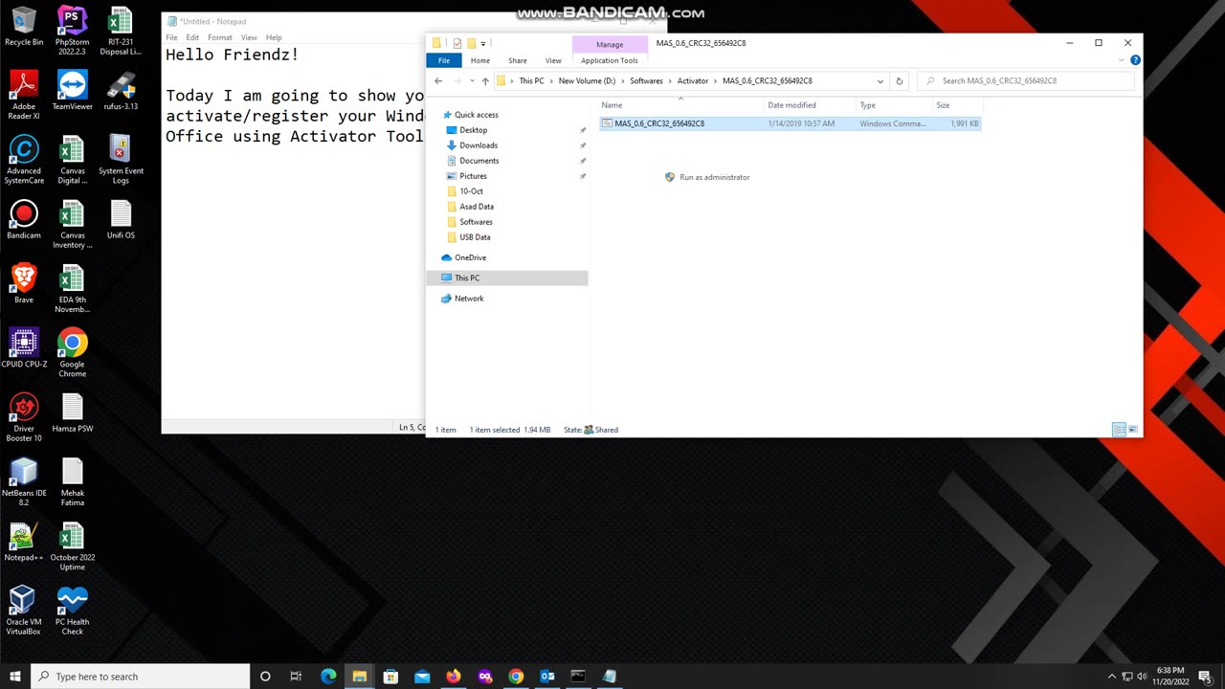The width and height of the screenshot is (1225, 689).
Task: Launch Adobe Reader XI desktop icon
Action: click(x=24, y=96)
